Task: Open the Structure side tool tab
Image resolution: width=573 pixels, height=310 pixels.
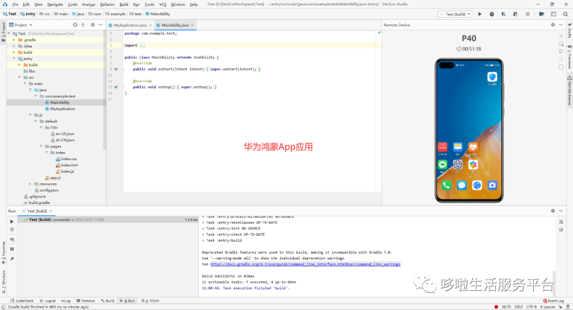Action: click(x=3, y=281)
